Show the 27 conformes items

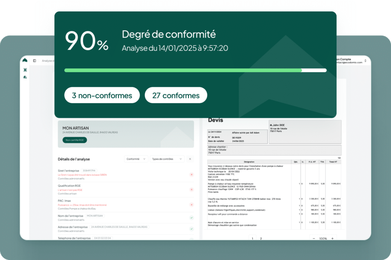pos(176,95)
